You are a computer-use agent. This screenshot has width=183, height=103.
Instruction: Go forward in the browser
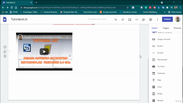tap(7, 8)
